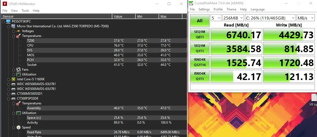Open the VR tip desktop file icon
317x137 pixels.
[314, 97]
